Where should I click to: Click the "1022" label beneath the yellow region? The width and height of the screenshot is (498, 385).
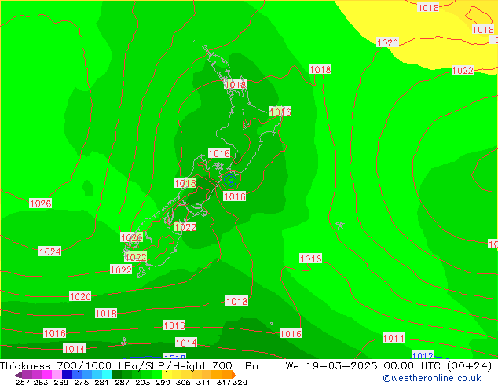(463, 70)
